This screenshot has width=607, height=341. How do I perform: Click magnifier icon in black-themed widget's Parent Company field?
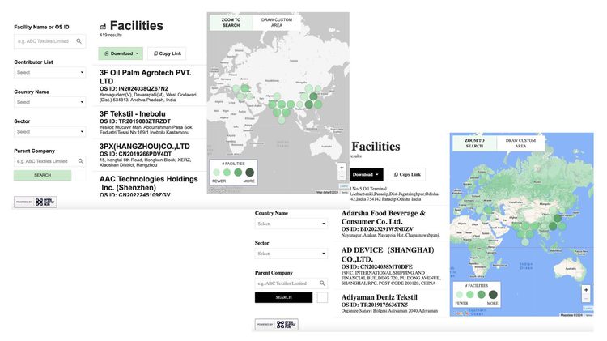322,283
